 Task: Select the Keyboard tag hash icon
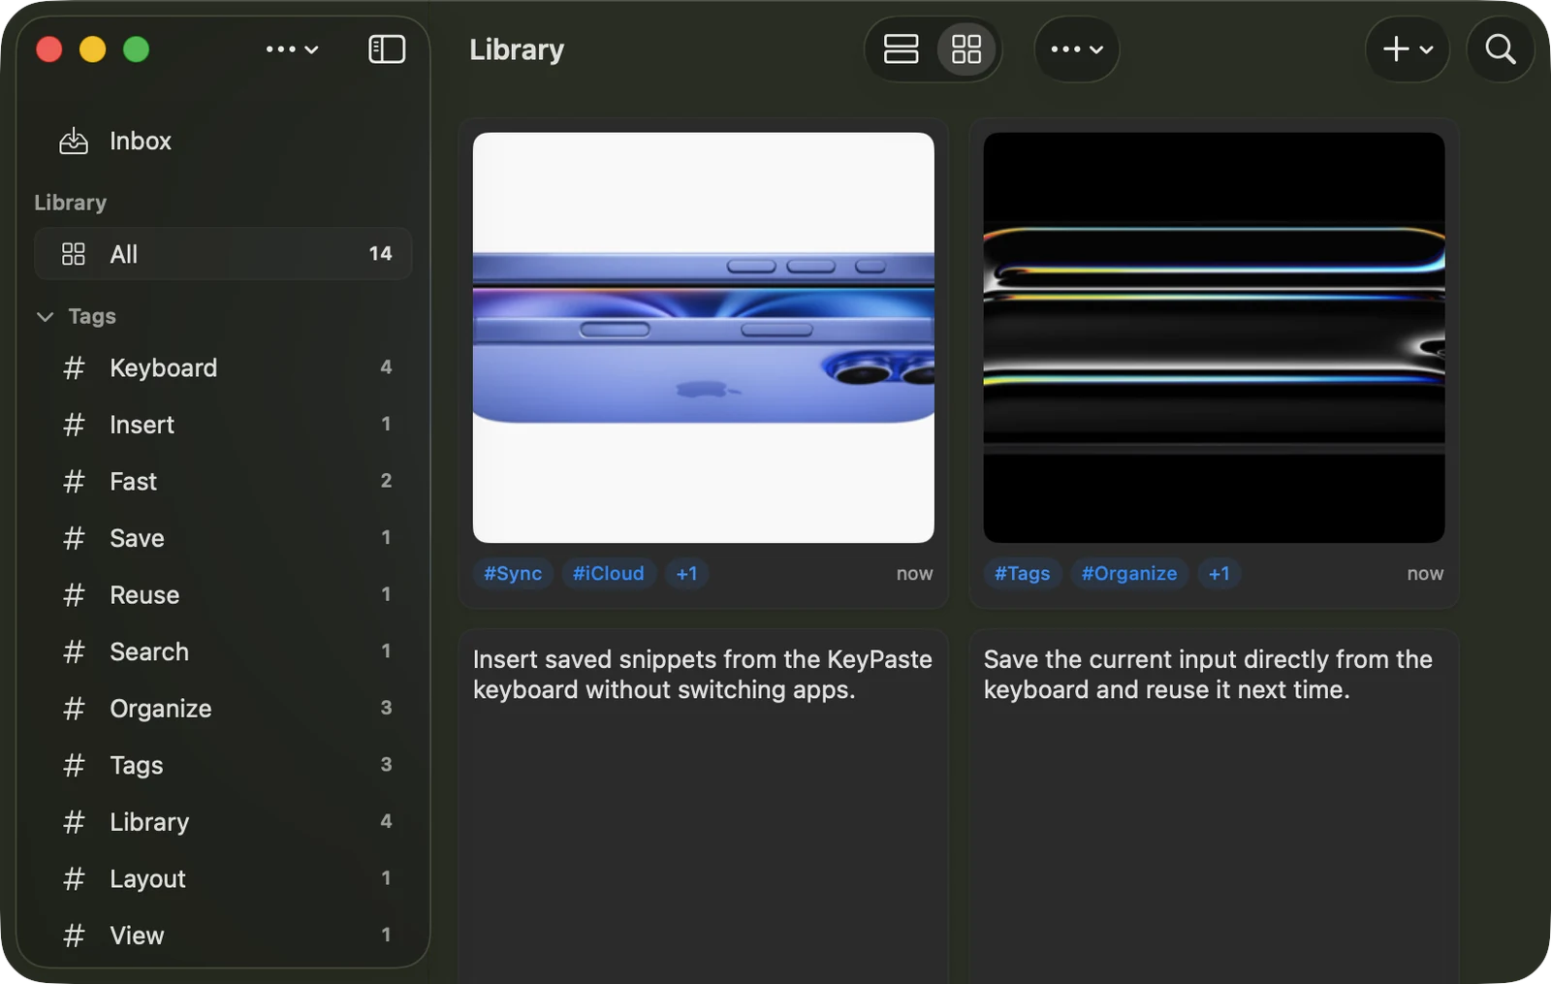(x=74, y=368)
